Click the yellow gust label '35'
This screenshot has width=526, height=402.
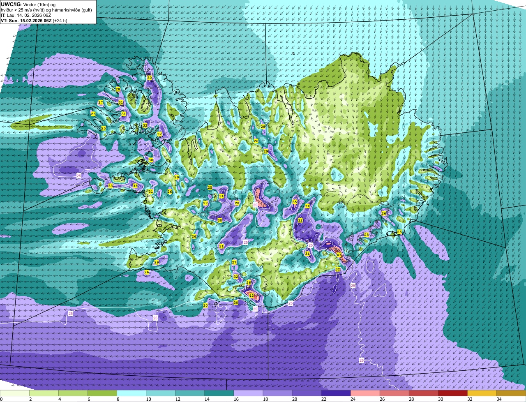(x=295, y=202)
